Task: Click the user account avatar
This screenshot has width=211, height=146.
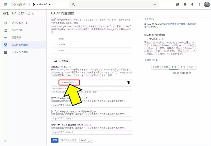Action: click(x=207, y=4)
